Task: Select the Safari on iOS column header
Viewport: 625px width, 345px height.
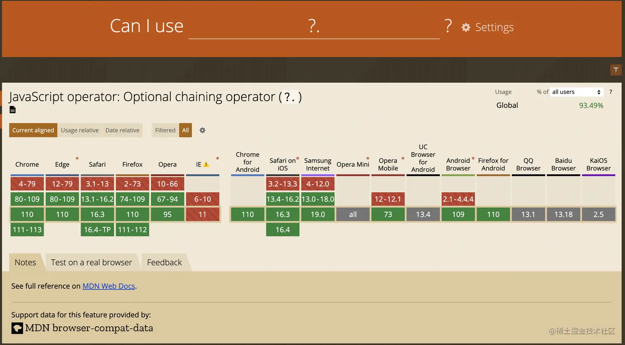Action: point(283,164)
